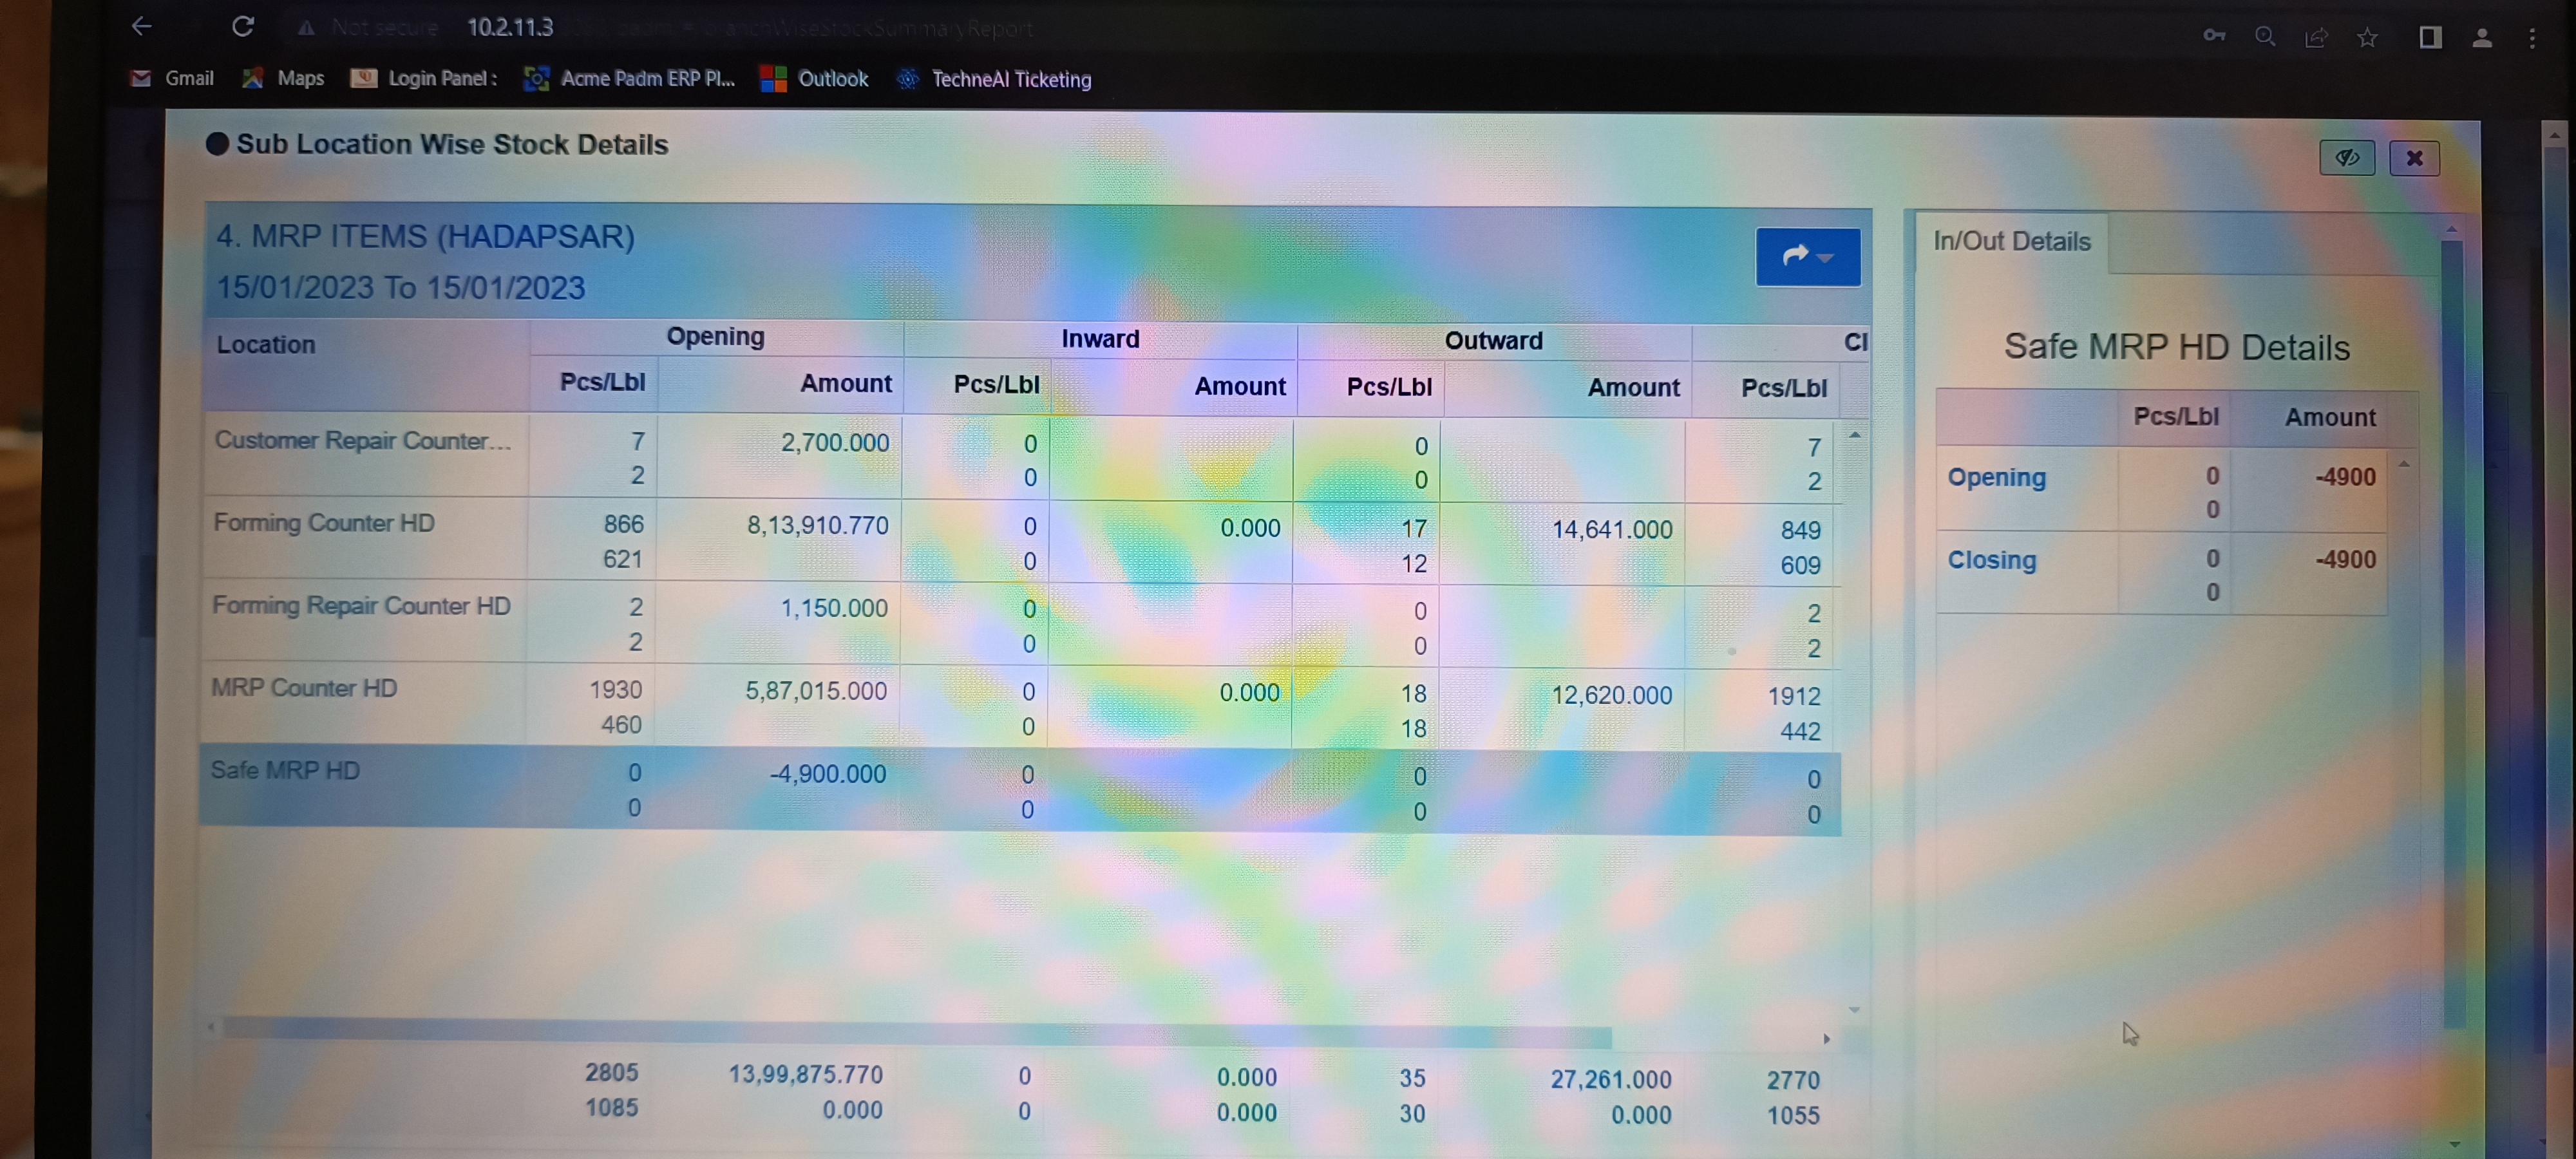The width and height of the screenshot is (2576, 1159).
Task: Click the Not secure warning icon
Action: pos(306,28)
